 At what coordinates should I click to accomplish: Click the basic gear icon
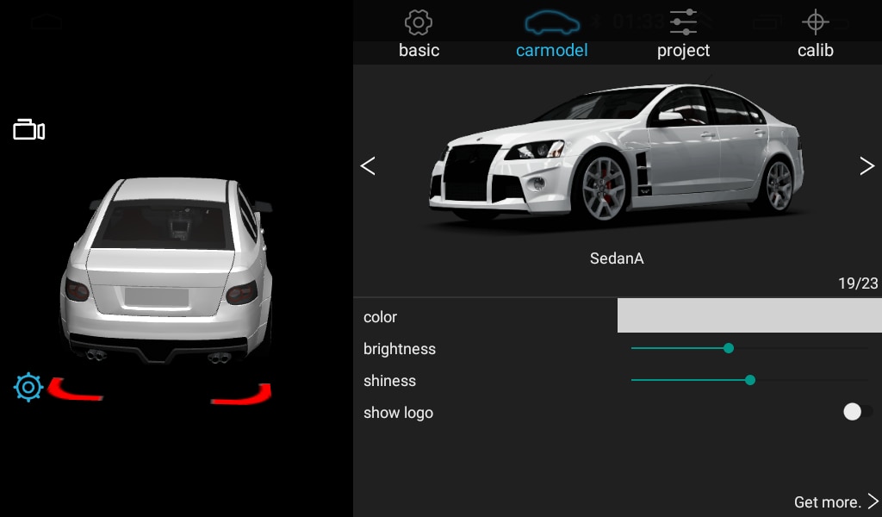419,22
